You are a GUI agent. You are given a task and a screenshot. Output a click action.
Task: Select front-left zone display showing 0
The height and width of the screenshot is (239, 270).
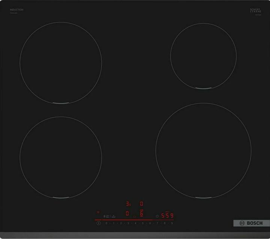pos(127,214)
